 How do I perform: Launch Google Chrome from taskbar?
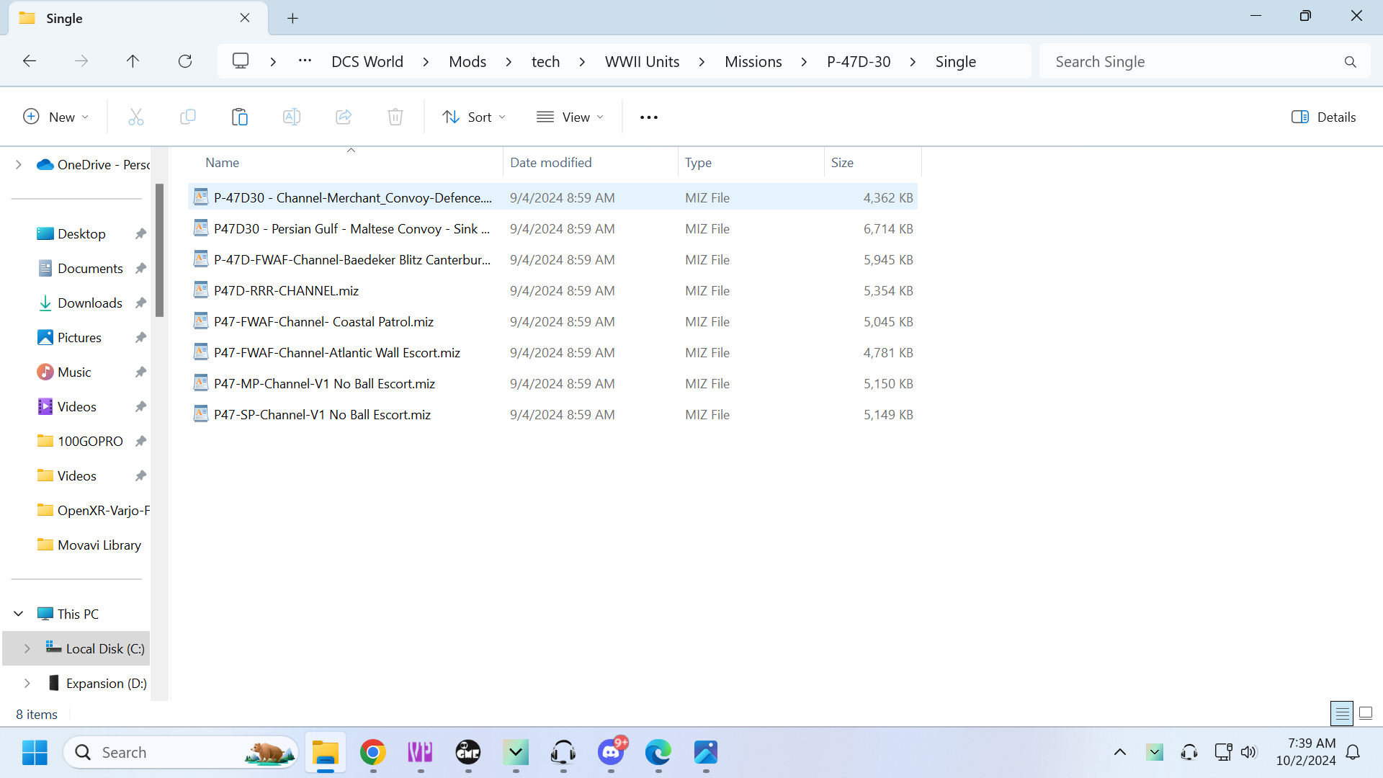tap(372, 752)
